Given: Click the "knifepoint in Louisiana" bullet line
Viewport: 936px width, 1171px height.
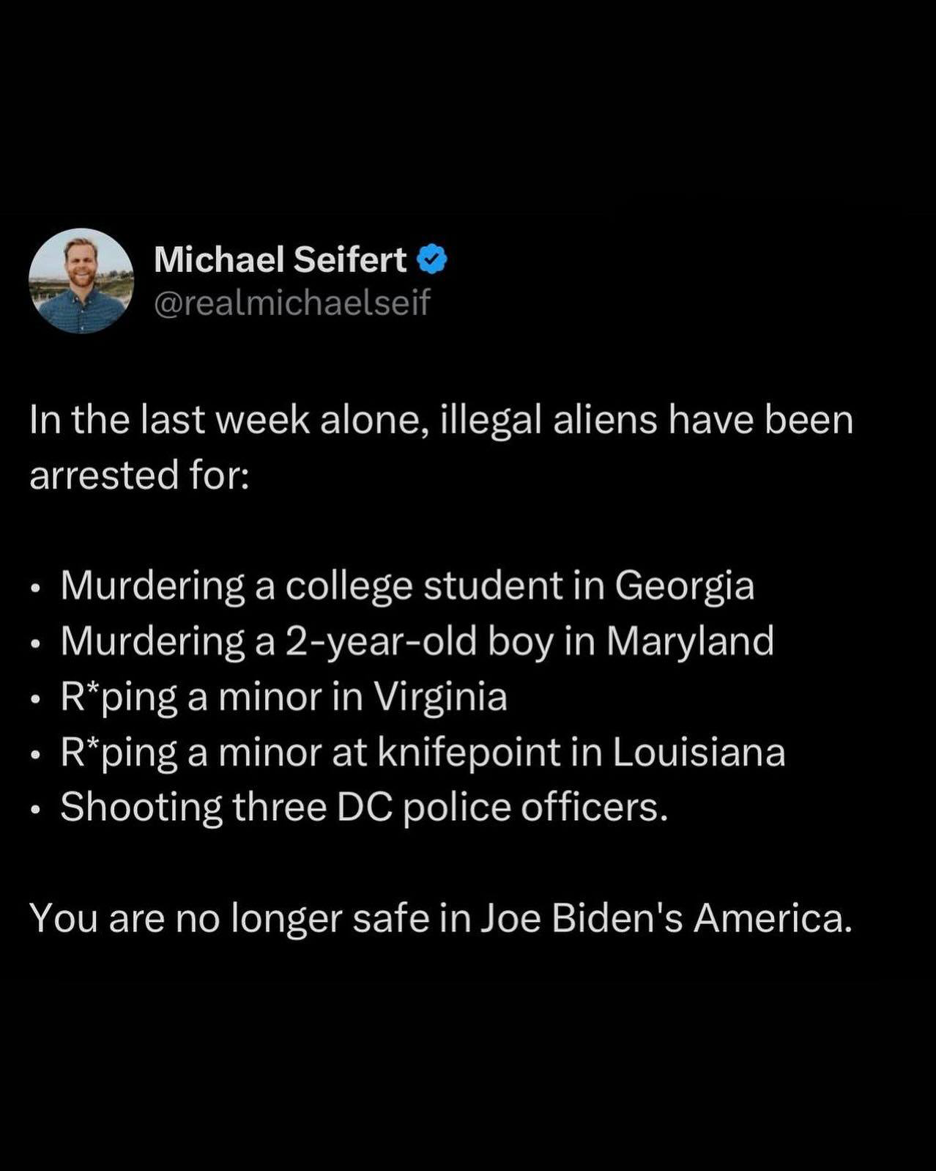Looking at the screenshot, I should pyautogui.click(x=423, y=753).
